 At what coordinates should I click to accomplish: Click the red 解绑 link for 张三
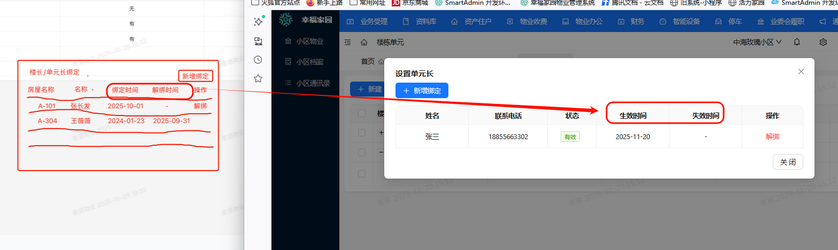[772, 137]
